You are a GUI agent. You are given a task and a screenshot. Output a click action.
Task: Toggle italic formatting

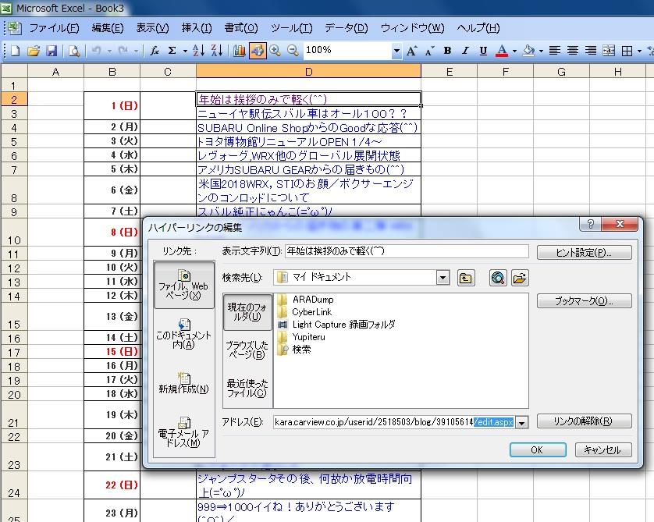(465, 51)
